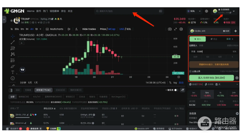Select the brush drawing tool
The width and height of the screenshot is (242, 136).
[x=13, y=66]
